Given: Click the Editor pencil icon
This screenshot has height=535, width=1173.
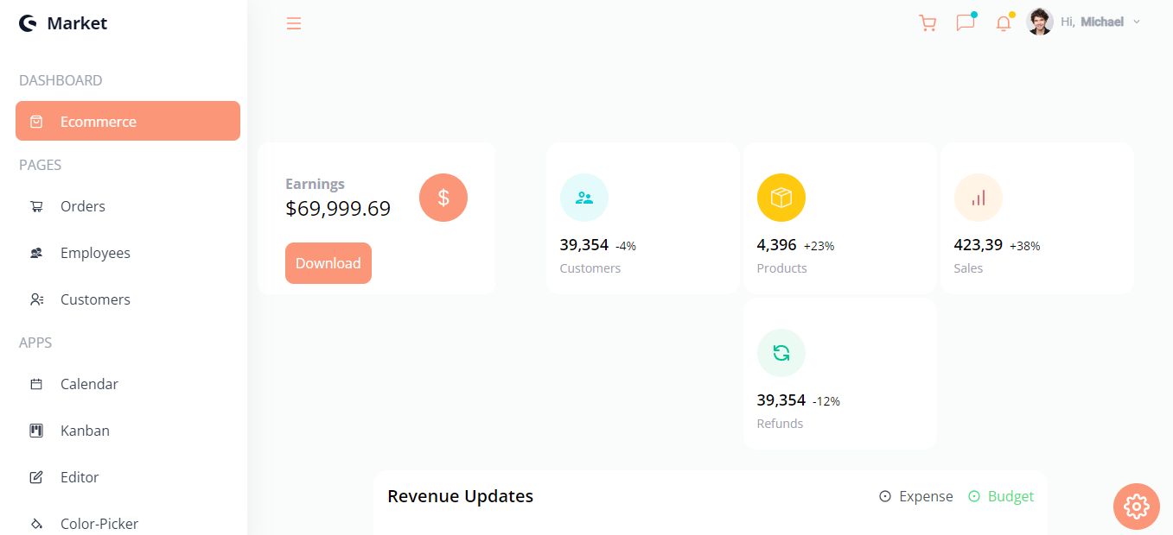Looking at the screenshot, I should 36,477.
